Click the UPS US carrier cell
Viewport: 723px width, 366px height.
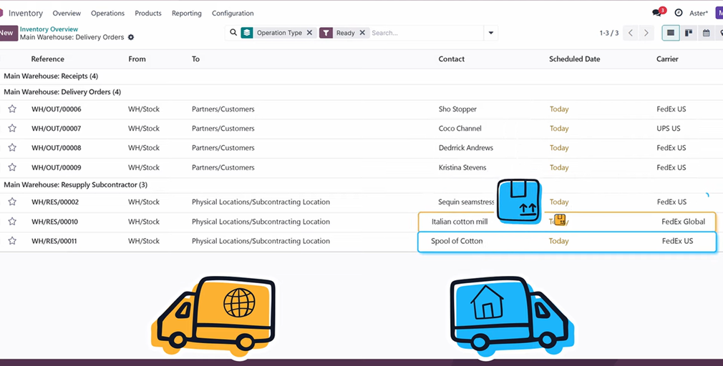coord(668,129)
